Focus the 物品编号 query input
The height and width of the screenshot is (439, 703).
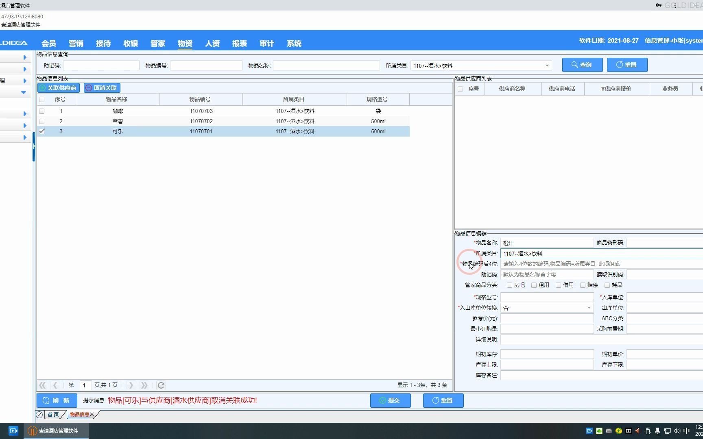[x=206, y=65]
